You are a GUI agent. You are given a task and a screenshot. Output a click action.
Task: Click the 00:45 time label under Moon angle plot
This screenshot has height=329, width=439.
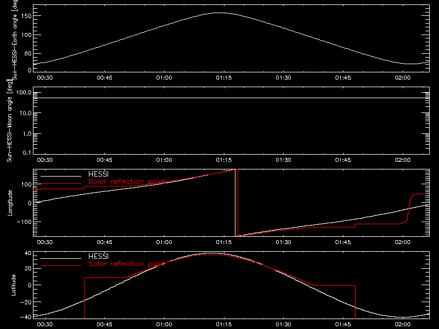104,160
